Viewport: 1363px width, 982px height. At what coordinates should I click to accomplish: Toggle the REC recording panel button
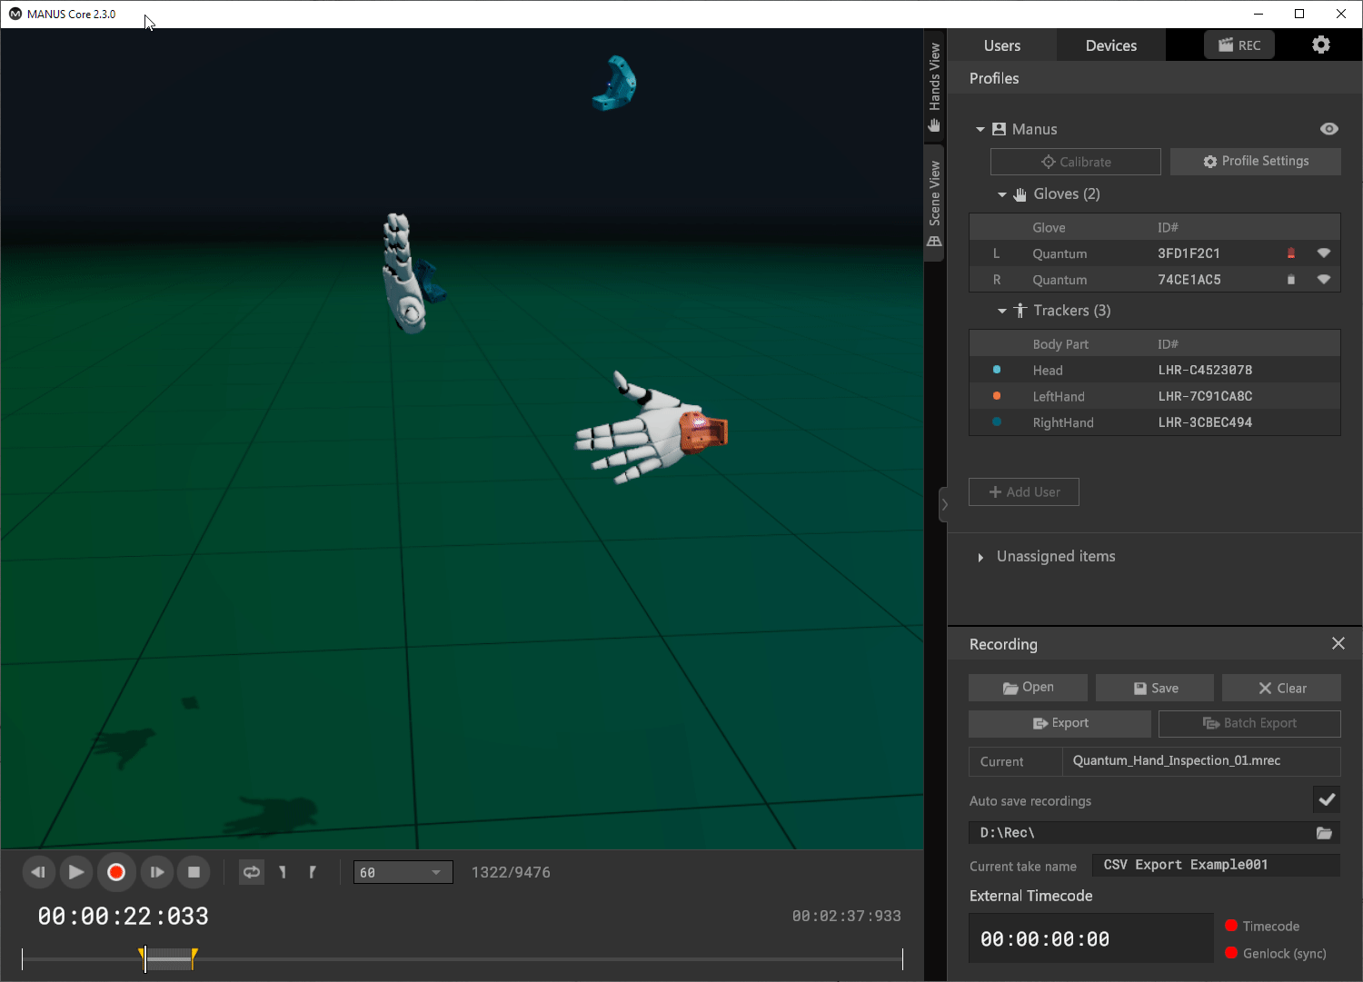pos(1239,45)
